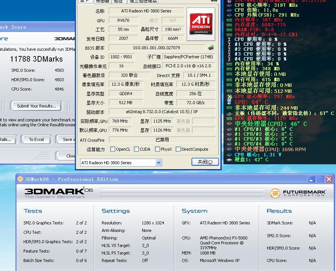This screenshot has width=336, height=271.
Task: Toggle the CUDA checkbox
Action: pyautogui.click(x=137, y=149)
